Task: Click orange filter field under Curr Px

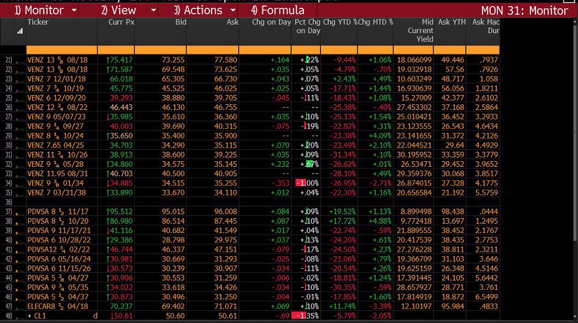Action: pos(115,50)
